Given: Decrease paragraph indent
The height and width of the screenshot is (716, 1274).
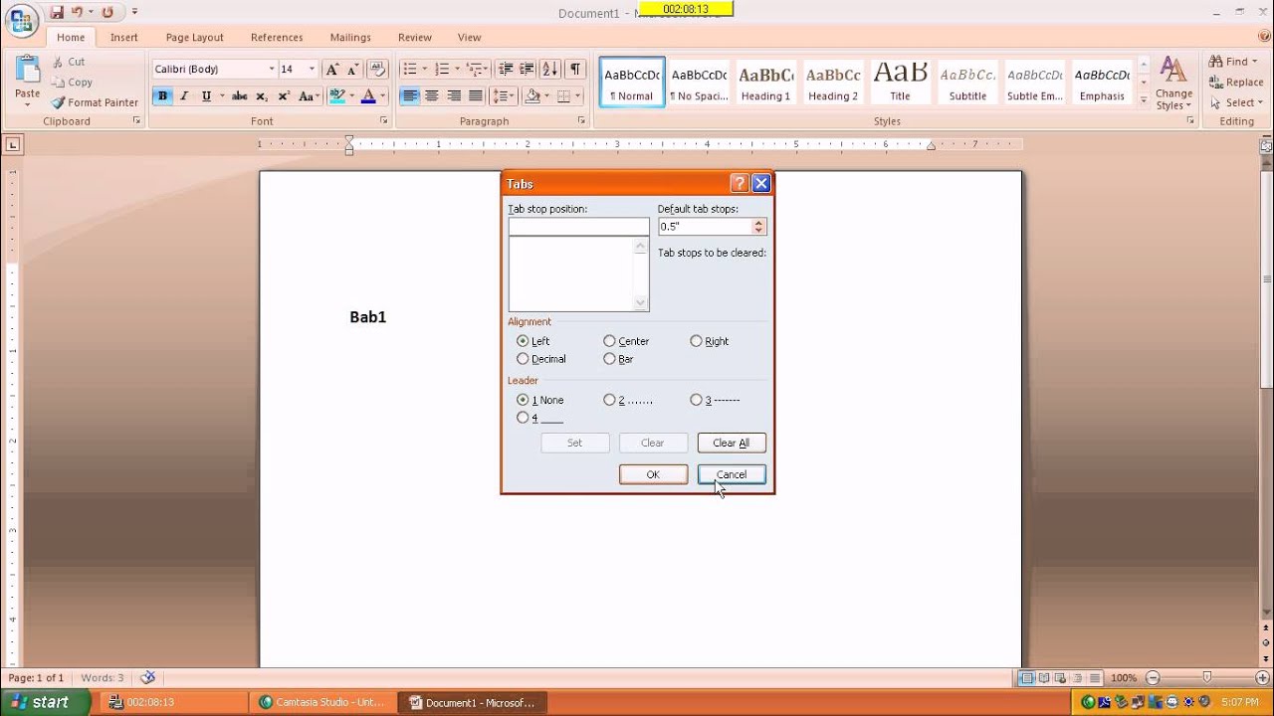Looking at the screenshot, I should click(506, 69).
